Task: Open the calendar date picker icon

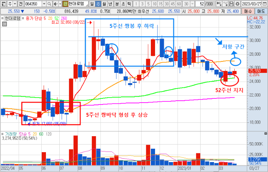Action: pos(265,3)
